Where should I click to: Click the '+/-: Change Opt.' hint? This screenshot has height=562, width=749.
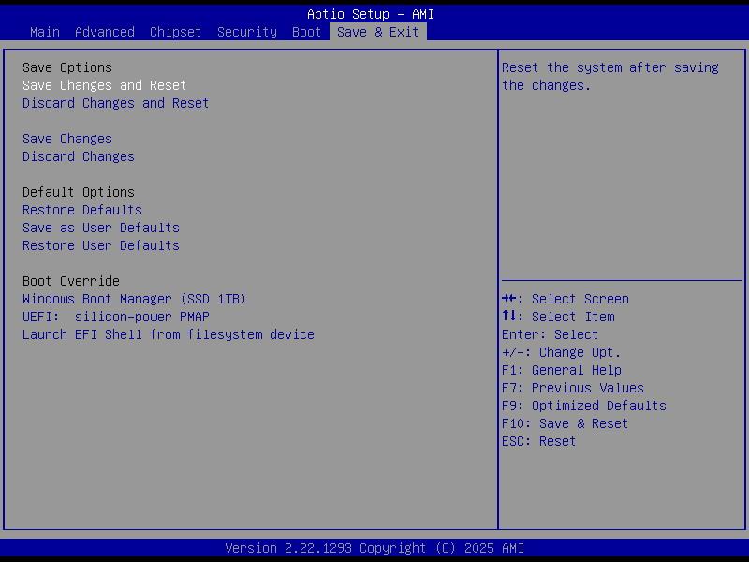coord(561,352)
